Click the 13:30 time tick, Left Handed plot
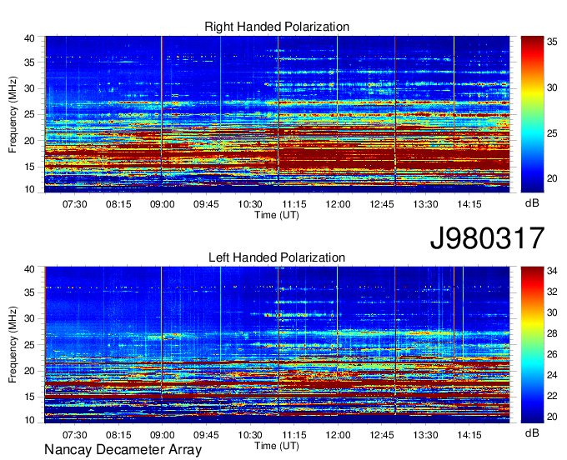This screenshot has width=567, height=460. (425, 435)
